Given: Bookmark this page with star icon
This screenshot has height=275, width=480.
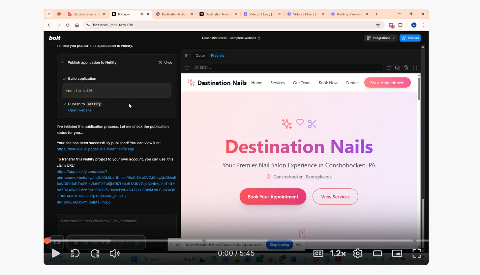Looking at the screenshot, I should pyautogui.click(x=378, y=25).
